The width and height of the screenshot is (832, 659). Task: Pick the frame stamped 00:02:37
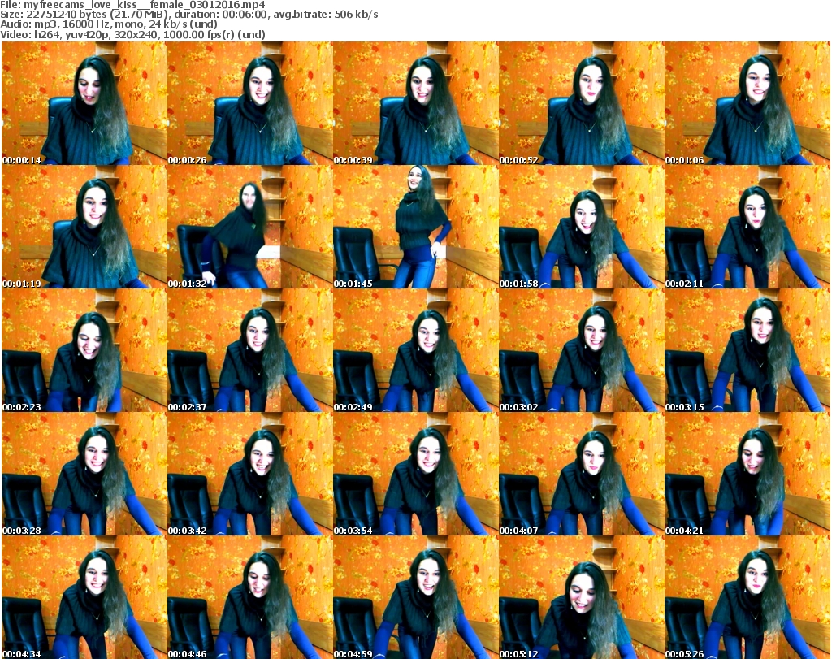click(250, 350)
